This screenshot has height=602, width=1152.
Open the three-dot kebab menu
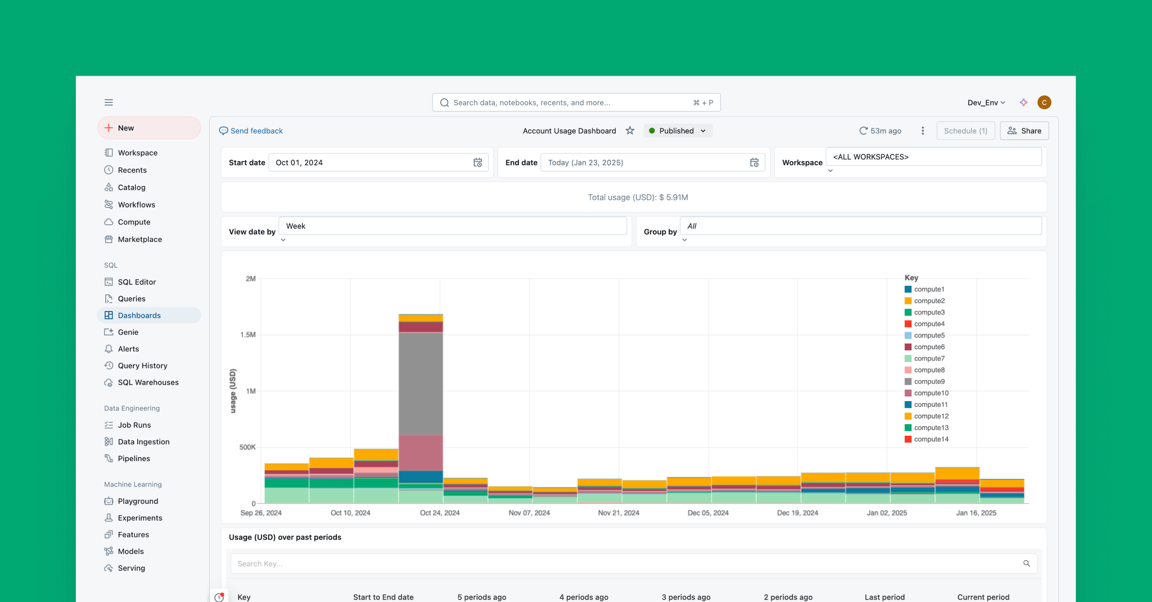click(x=923, y=131)
